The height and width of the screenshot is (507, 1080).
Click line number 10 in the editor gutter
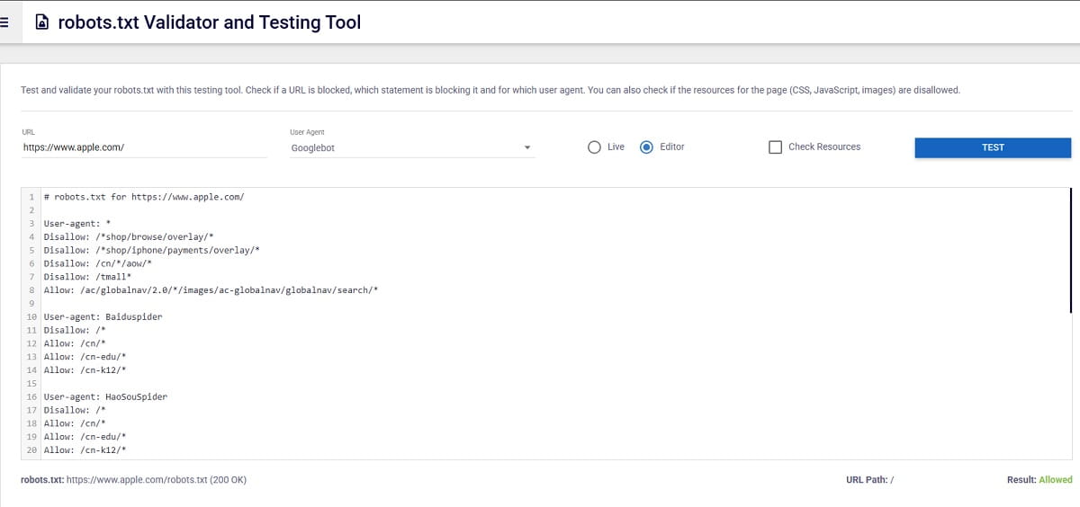tap(31, 317)
